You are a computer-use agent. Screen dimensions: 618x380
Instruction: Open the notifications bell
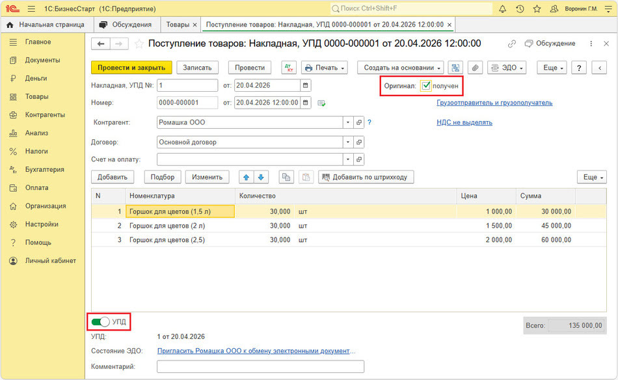(x=502, y=8)
